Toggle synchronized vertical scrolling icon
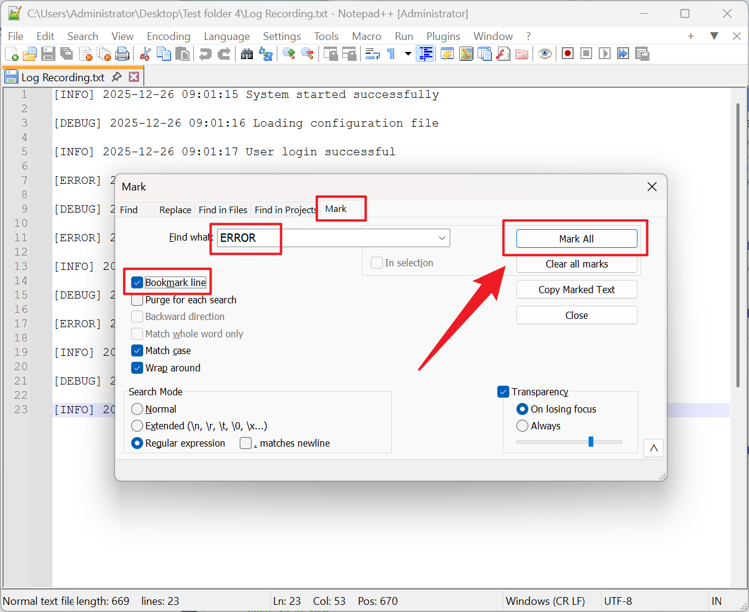The image size is (749, 612). coord(330,54)
